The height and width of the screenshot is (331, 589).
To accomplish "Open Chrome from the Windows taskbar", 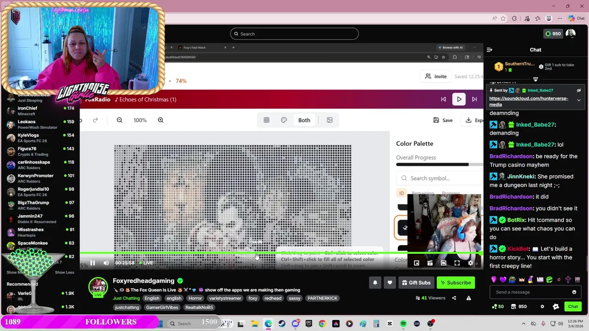I will point(322,324).
